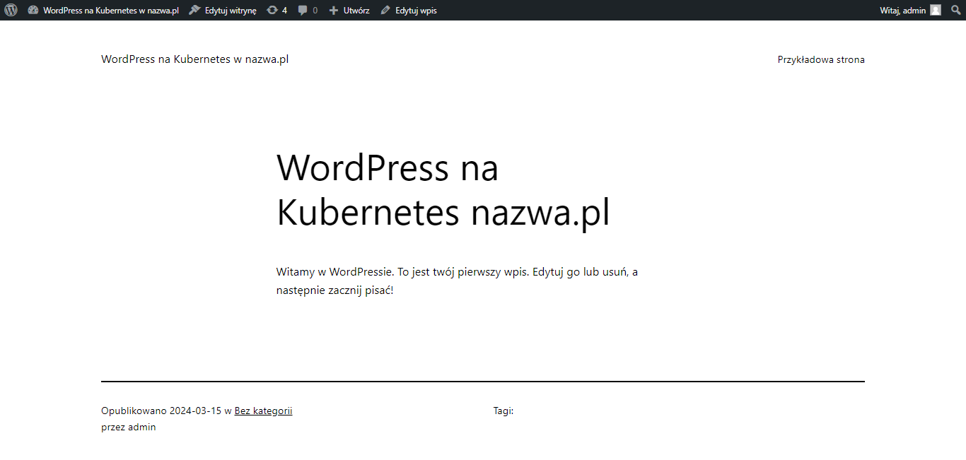Click the comments bubble icon
966x460 pixels.
coord(303,11)
